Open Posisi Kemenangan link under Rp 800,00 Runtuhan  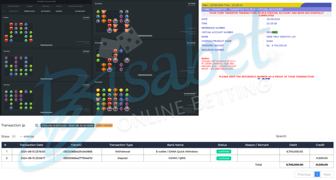[46, 79]
